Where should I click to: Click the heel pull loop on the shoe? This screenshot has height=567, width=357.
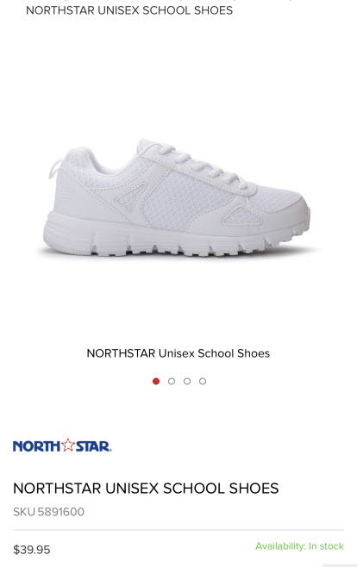pyautogui.click(x=54, y=169)
